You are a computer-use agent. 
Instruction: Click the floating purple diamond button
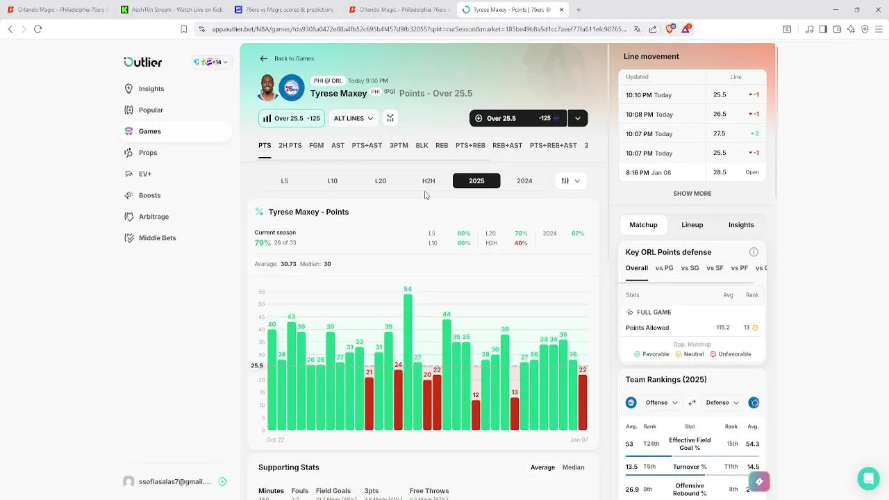[759, 481]
